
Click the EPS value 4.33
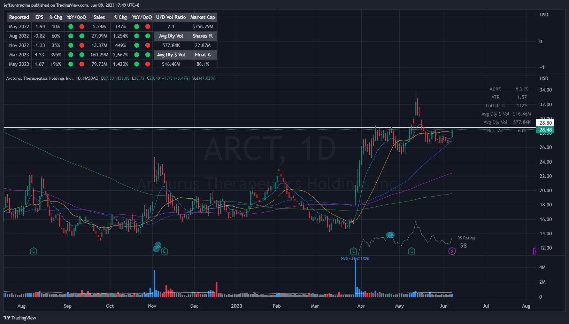point(39,55)
